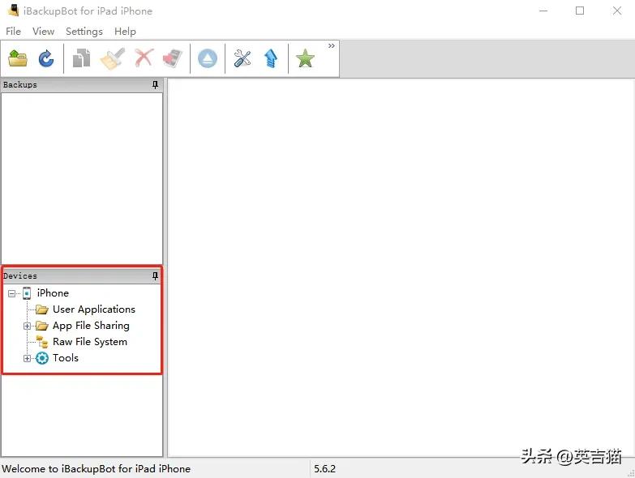This screenshot has height=478, width=635.
Task: Expand the Tools tree node
Action: 27,358
